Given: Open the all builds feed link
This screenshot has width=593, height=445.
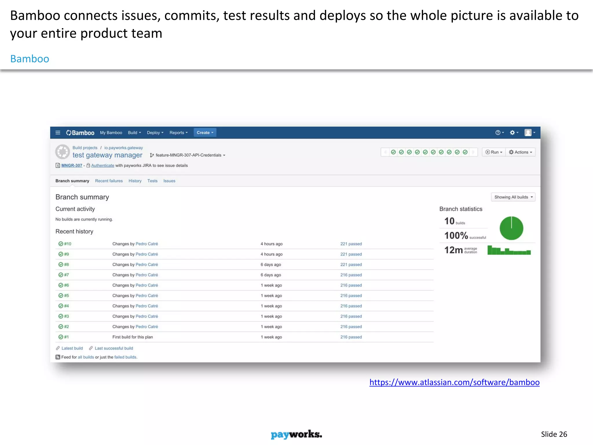Looking at the screenshot, I should pos(86,357).
